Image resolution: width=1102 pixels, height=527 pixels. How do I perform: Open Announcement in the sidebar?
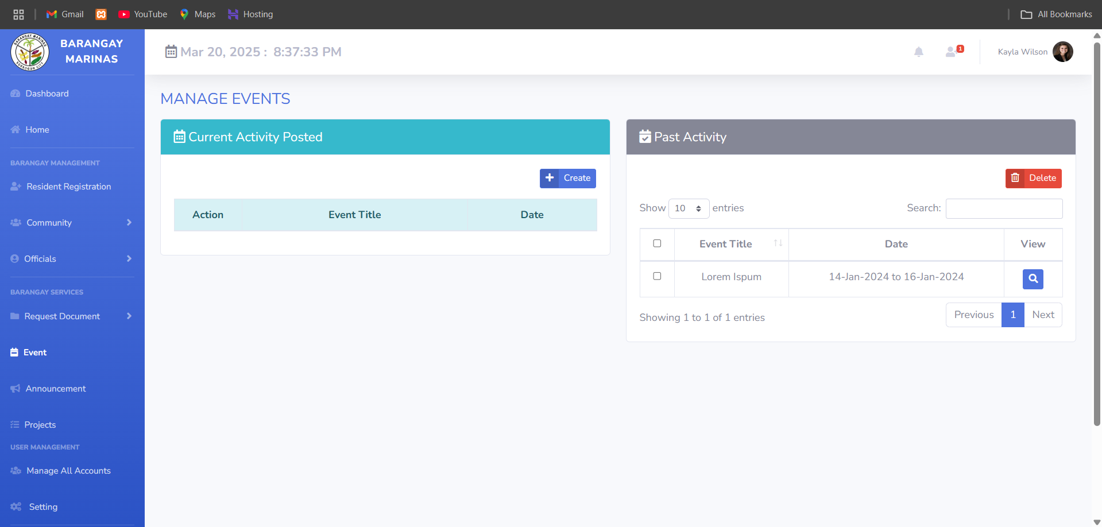(55, 389)
